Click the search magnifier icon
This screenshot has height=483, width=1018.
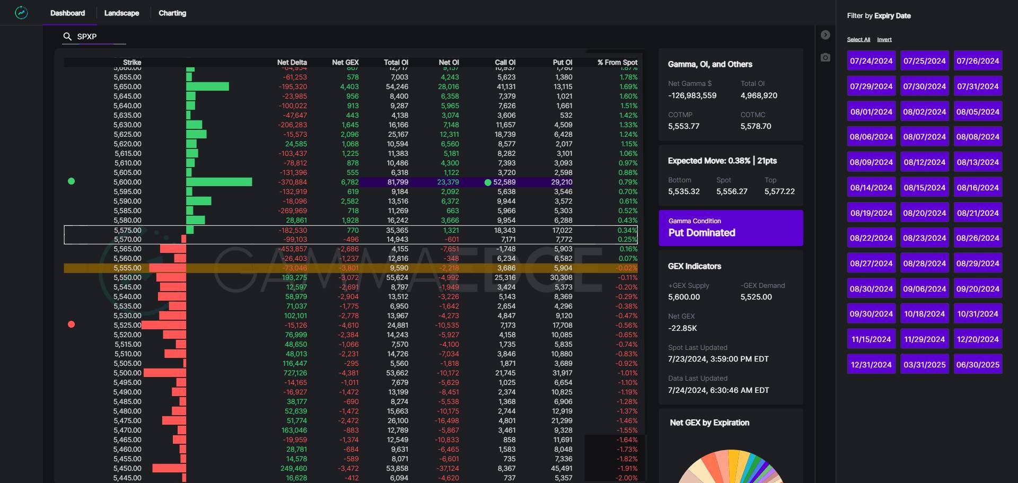tap(67, 37)
